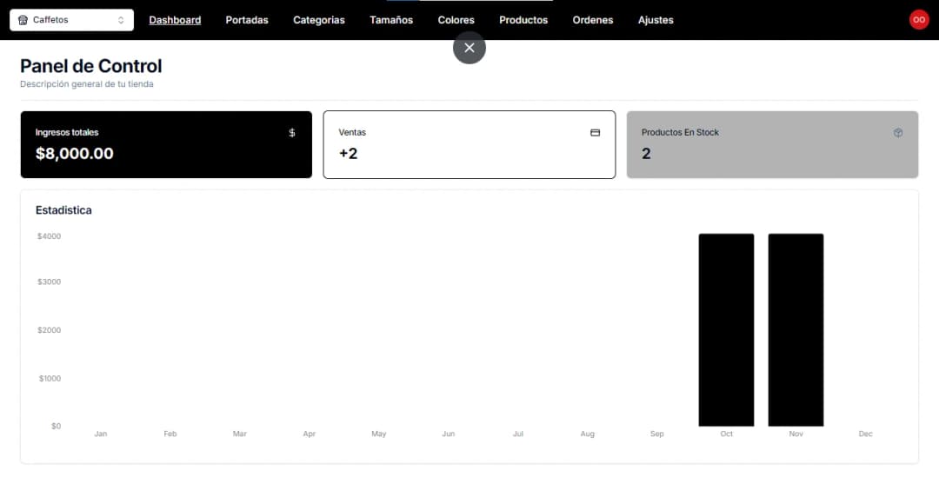939x484 pixels.
Task: Go to Ordenes in the top navigation
Action: [x=593, y=20]
